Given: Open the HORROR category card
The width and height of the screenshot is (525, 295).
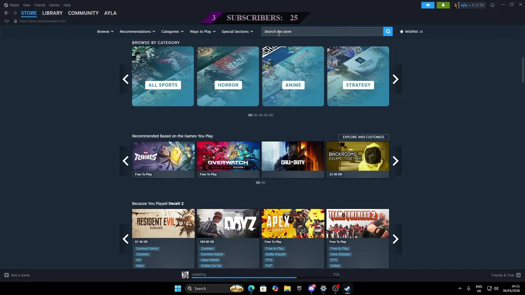Looking at the screenshot, I should pos(228,76).
